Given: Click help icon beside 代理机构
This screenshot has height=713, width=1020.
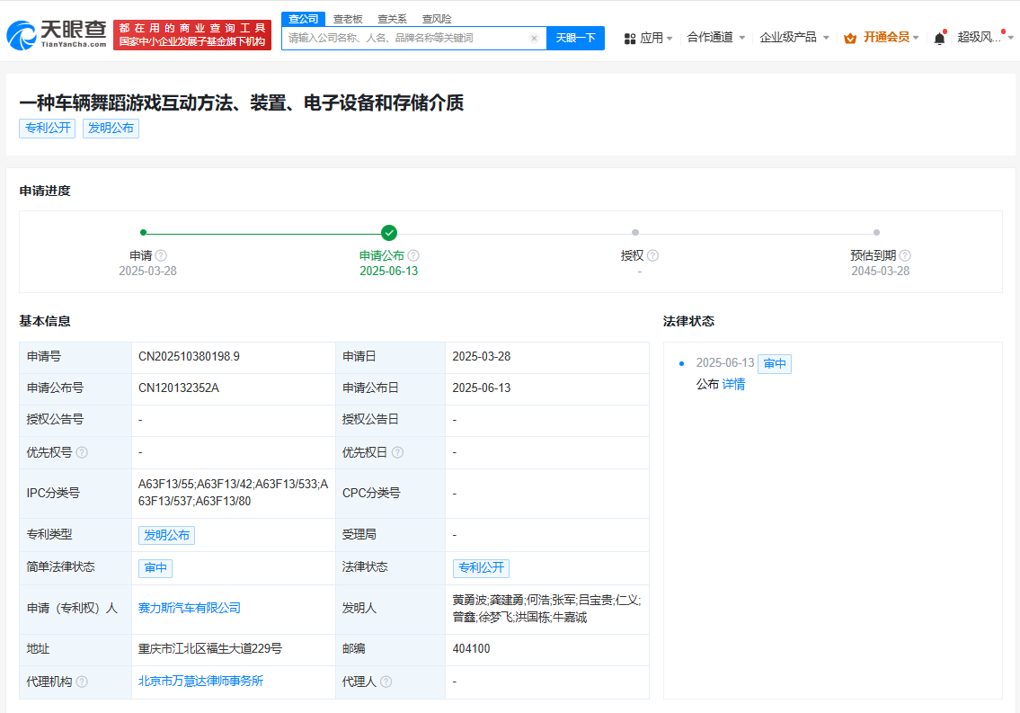Looking at the screenshot, I should pos(82,682).
